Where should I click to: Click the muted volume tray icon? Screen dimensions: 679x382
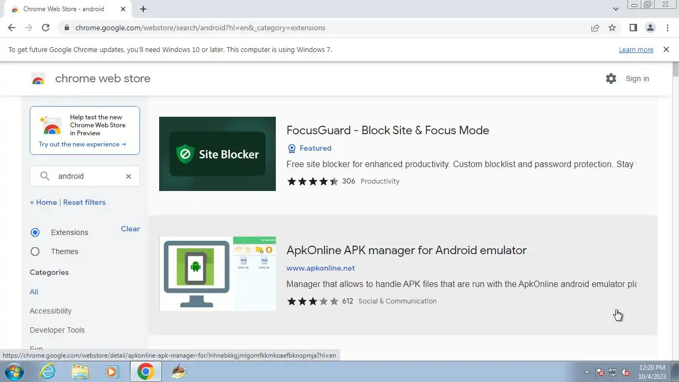[x=626, y=372]
